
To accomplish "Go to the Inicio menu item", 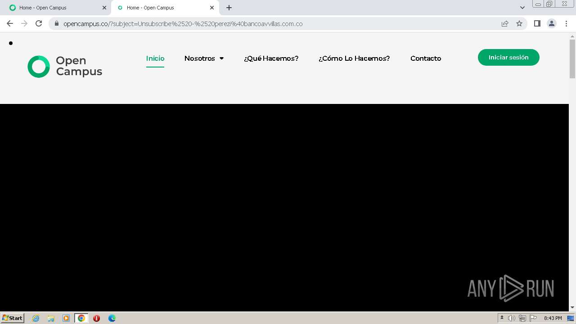I will coord(155,58).
